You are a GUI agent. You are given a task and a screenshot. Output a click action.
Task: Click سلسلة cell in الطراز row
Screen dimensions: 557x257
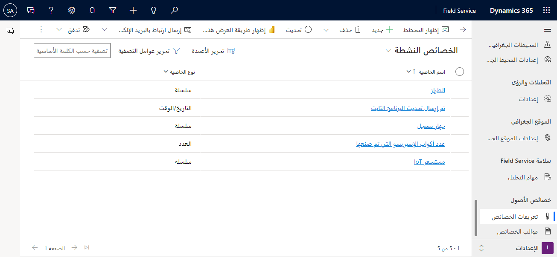[x=184, y=90]
